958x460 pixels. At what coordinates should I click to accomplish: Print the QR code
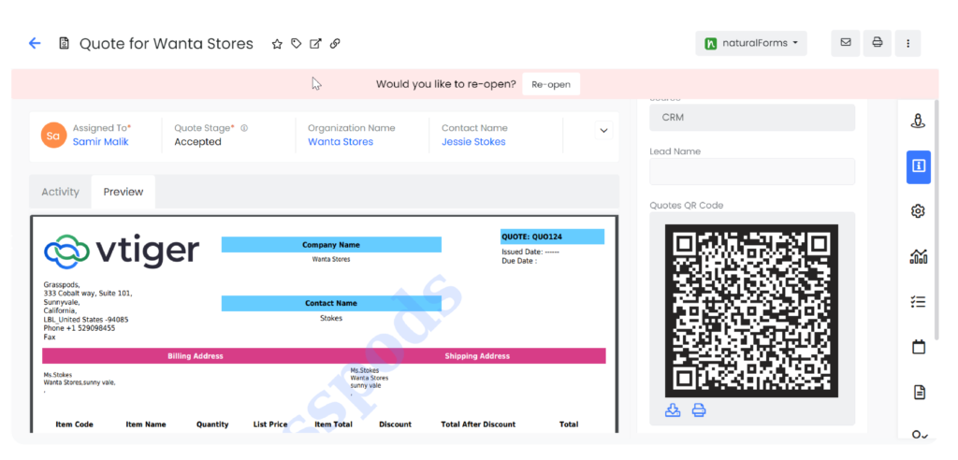coord(699,410)
